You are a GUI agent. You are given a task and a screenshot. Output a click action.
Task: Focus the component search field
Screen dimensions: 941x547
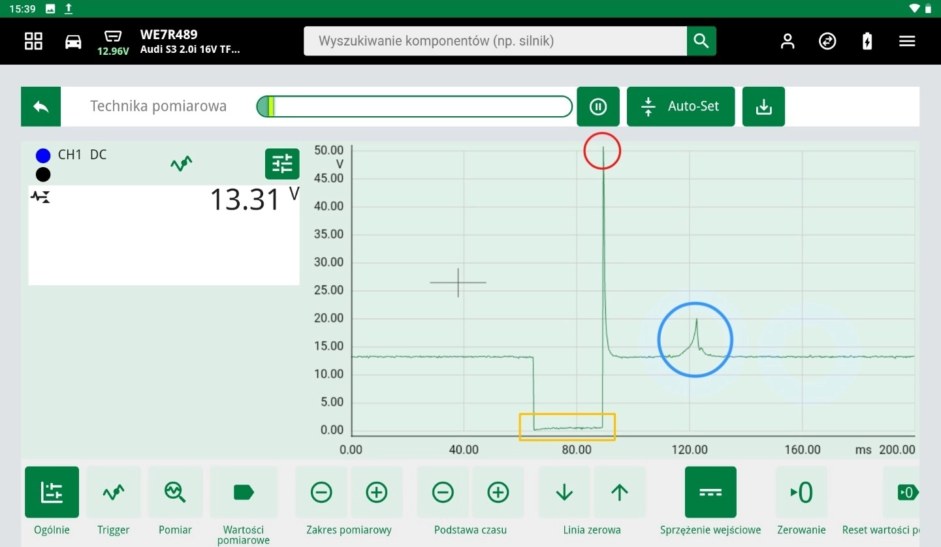(495, 41)
